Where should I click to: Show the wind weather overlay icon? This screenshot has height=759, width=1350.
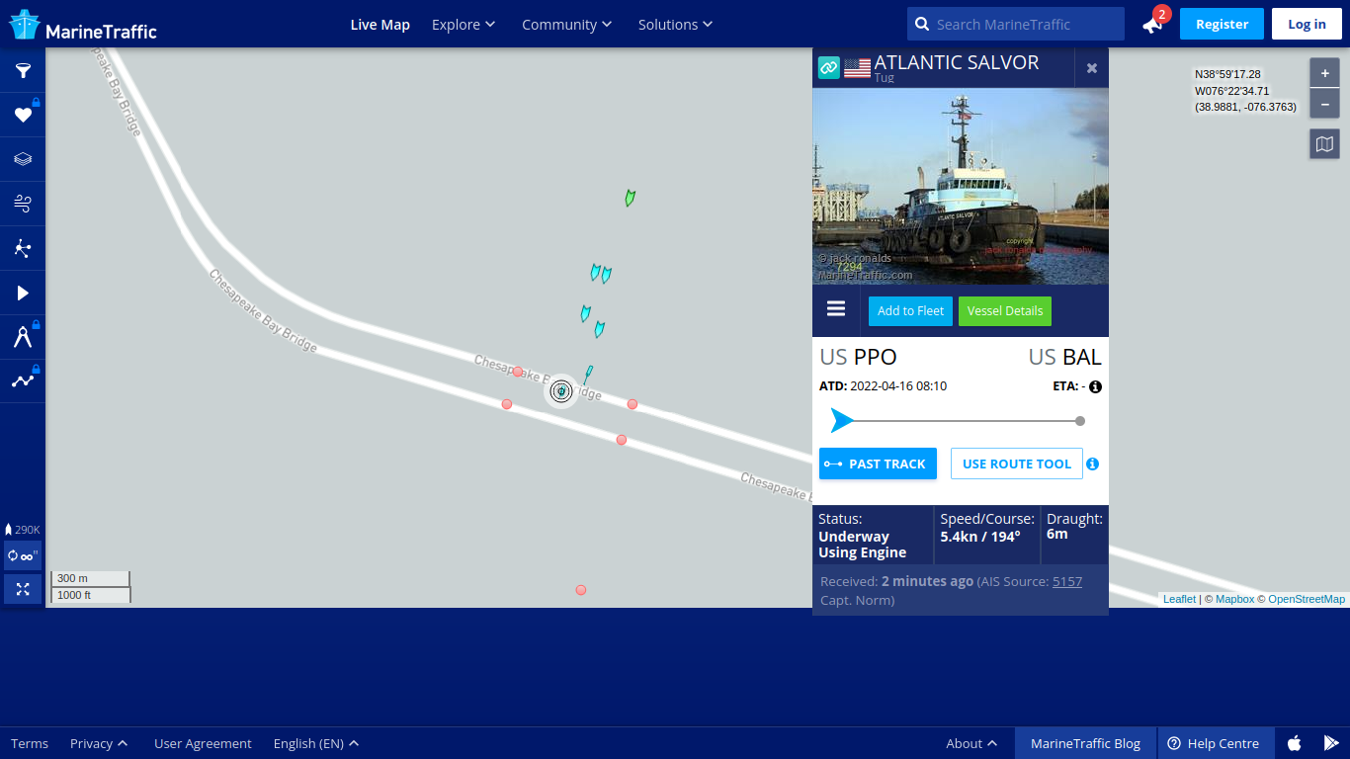(x=23, y=204)
